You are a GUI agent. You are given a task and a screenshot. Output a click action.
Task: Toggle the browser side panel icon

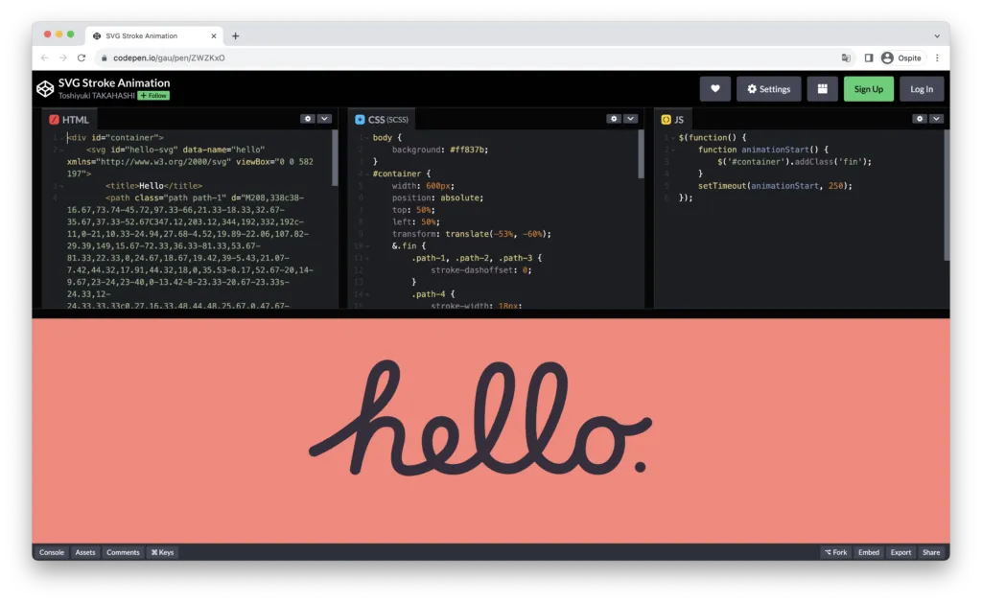click(x=868, y=58)
